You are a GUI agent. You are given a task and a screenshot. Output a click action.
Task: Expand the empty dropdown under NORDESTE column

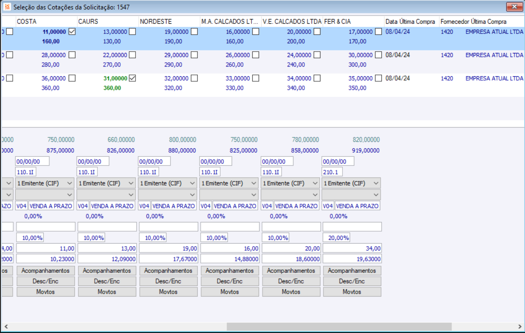(x=168, y=194)
